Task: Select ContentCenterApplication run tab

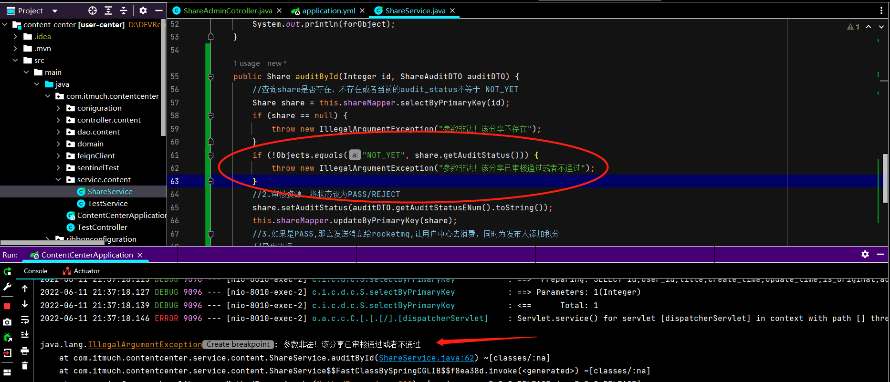Action: 87,255
